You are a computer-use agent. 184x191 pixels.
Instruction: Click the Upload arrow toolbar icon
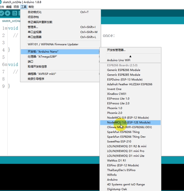[x=8, y=13]
